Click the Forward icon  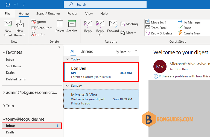(113, 24)
